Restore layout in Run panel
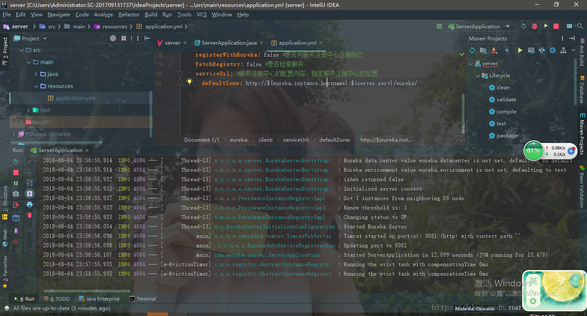The image size is (587, 316). coord(16,218)
